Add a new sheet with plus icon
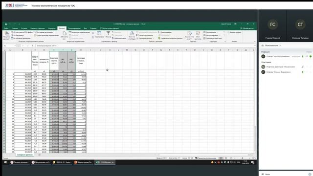This screenshot has height=176, width=313. (39, 155)
